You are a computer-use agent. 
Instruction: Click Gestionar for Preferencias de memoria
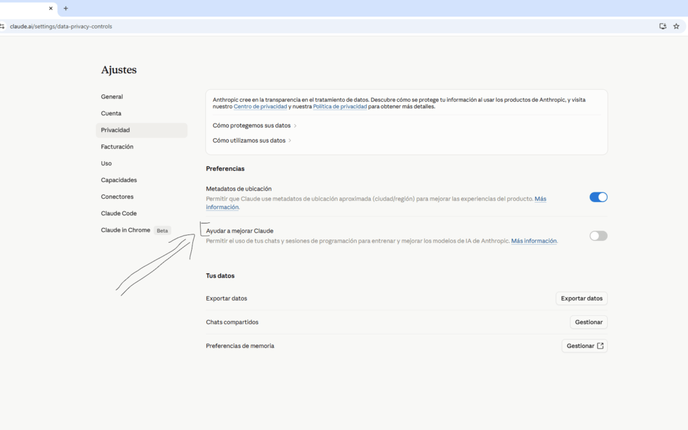[x=584, y=346]
